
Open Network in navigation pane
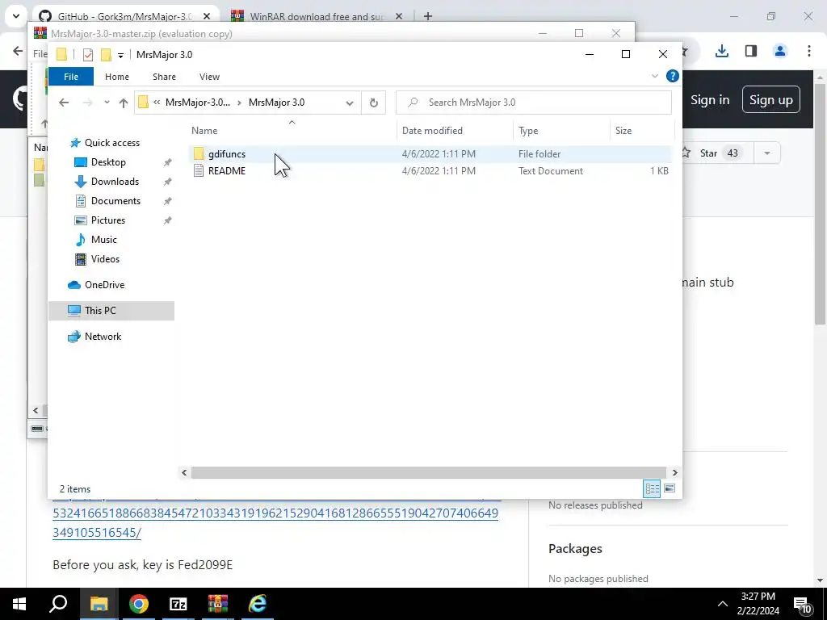[103, 337]
